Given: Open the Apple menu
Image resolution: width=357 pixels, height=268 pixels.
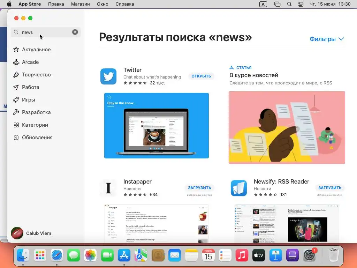Looking at the screenshot, I should tap(9, 4).
